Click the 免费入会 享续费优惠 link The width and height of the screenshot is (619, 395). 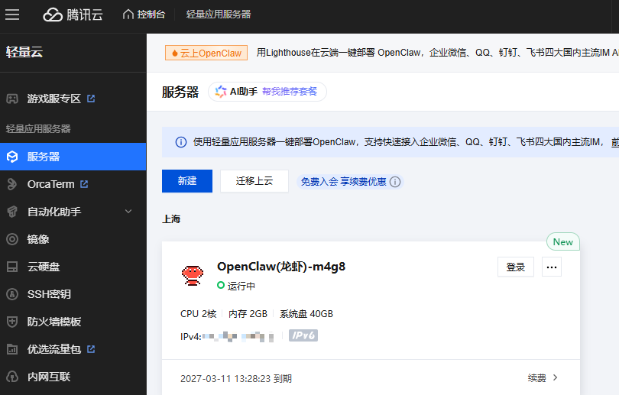tap(343, 182)
